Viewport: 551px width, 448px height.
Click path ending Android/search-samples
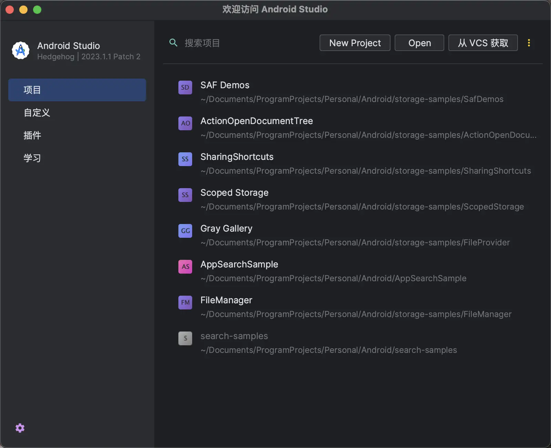click(329, 350)
